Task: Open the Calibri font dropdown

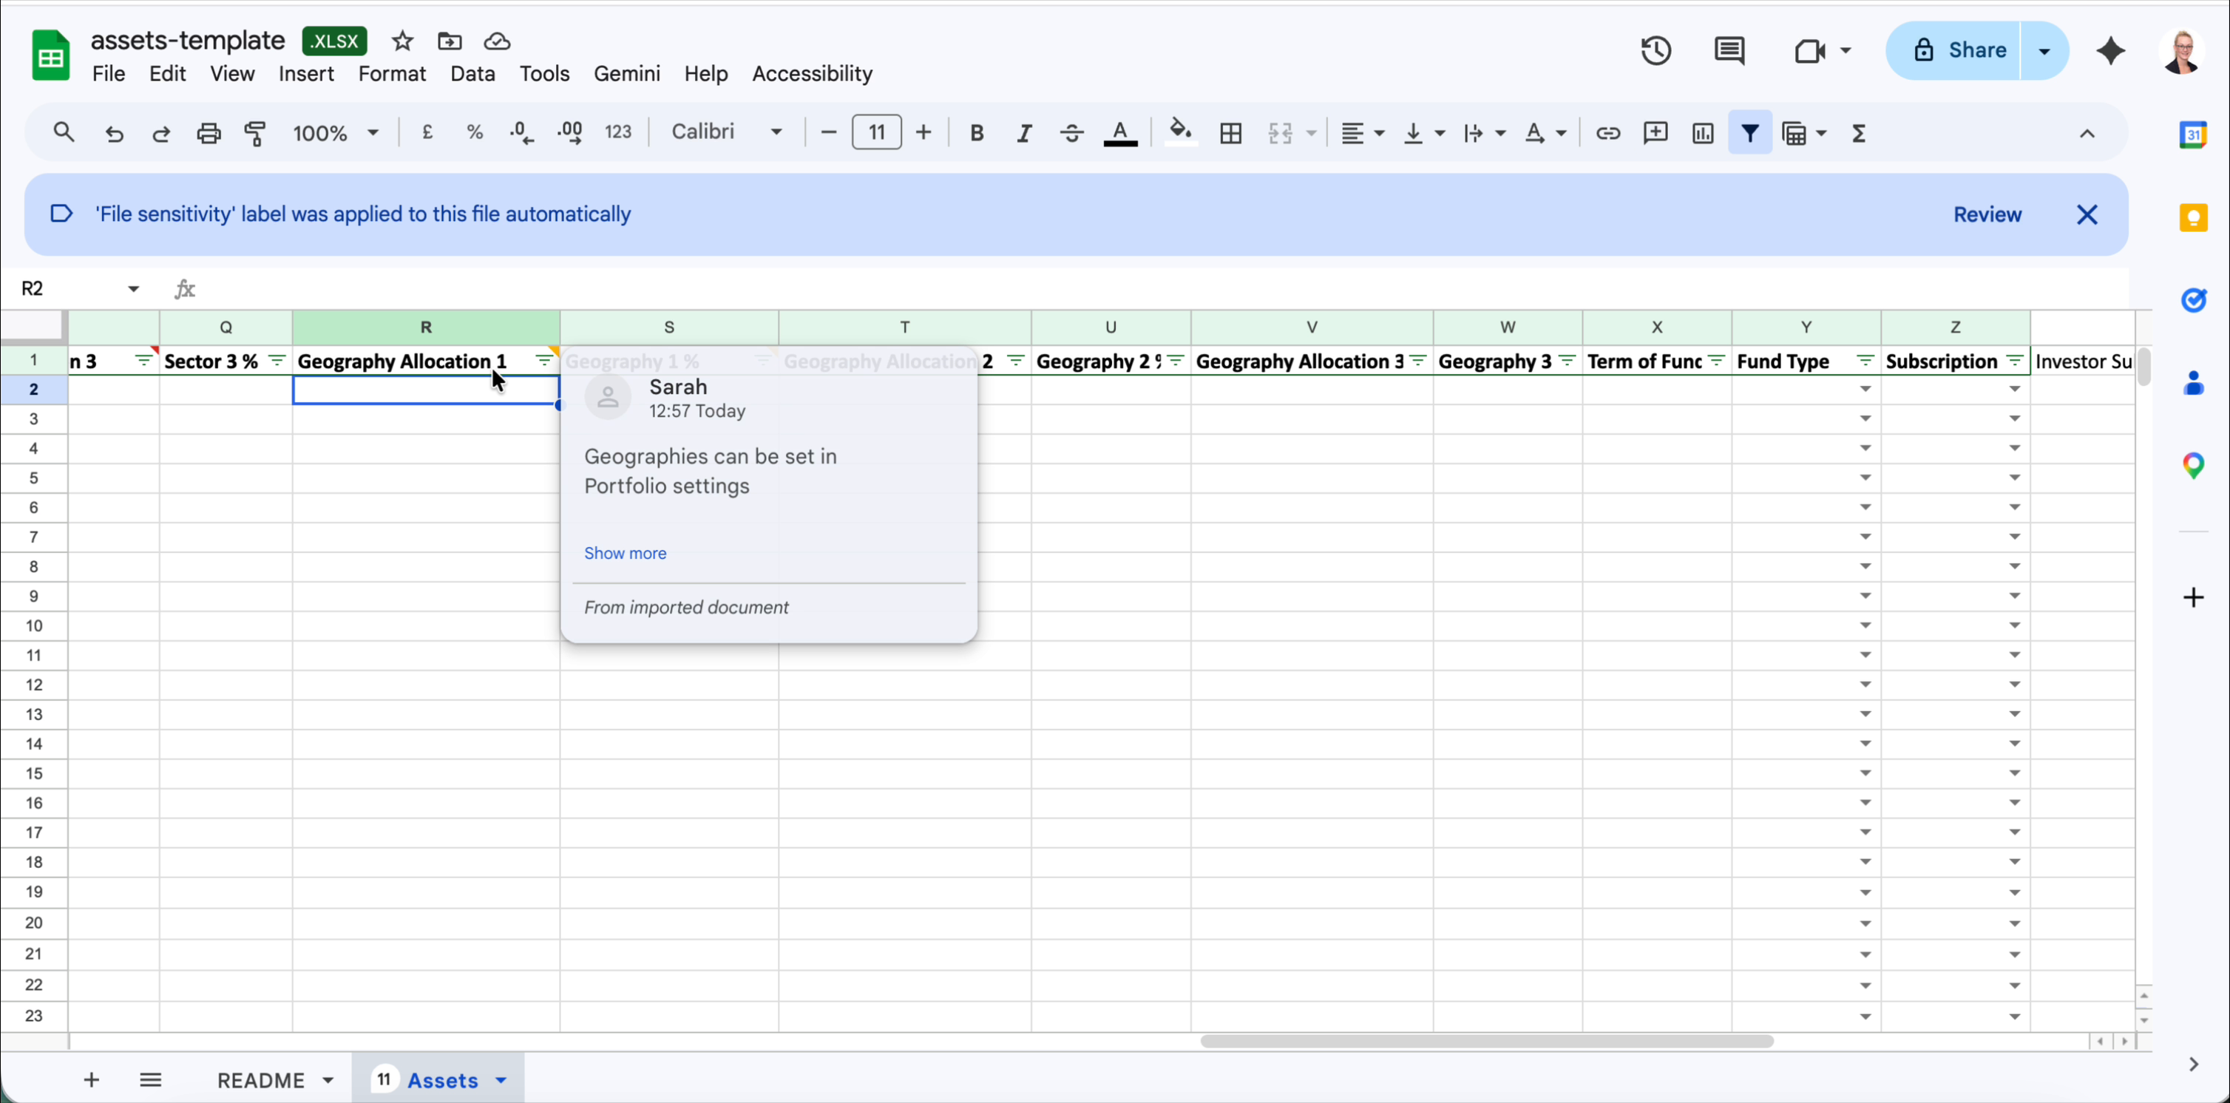Action: 727,132
